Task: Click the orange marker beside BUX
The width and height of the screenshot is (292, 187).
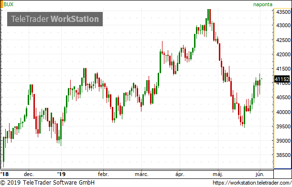Action: tap(1, 4)
